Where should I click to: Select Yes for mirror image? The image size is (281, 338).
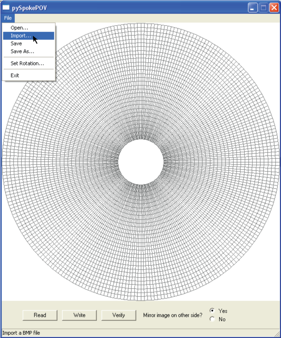tap(212, 311)
